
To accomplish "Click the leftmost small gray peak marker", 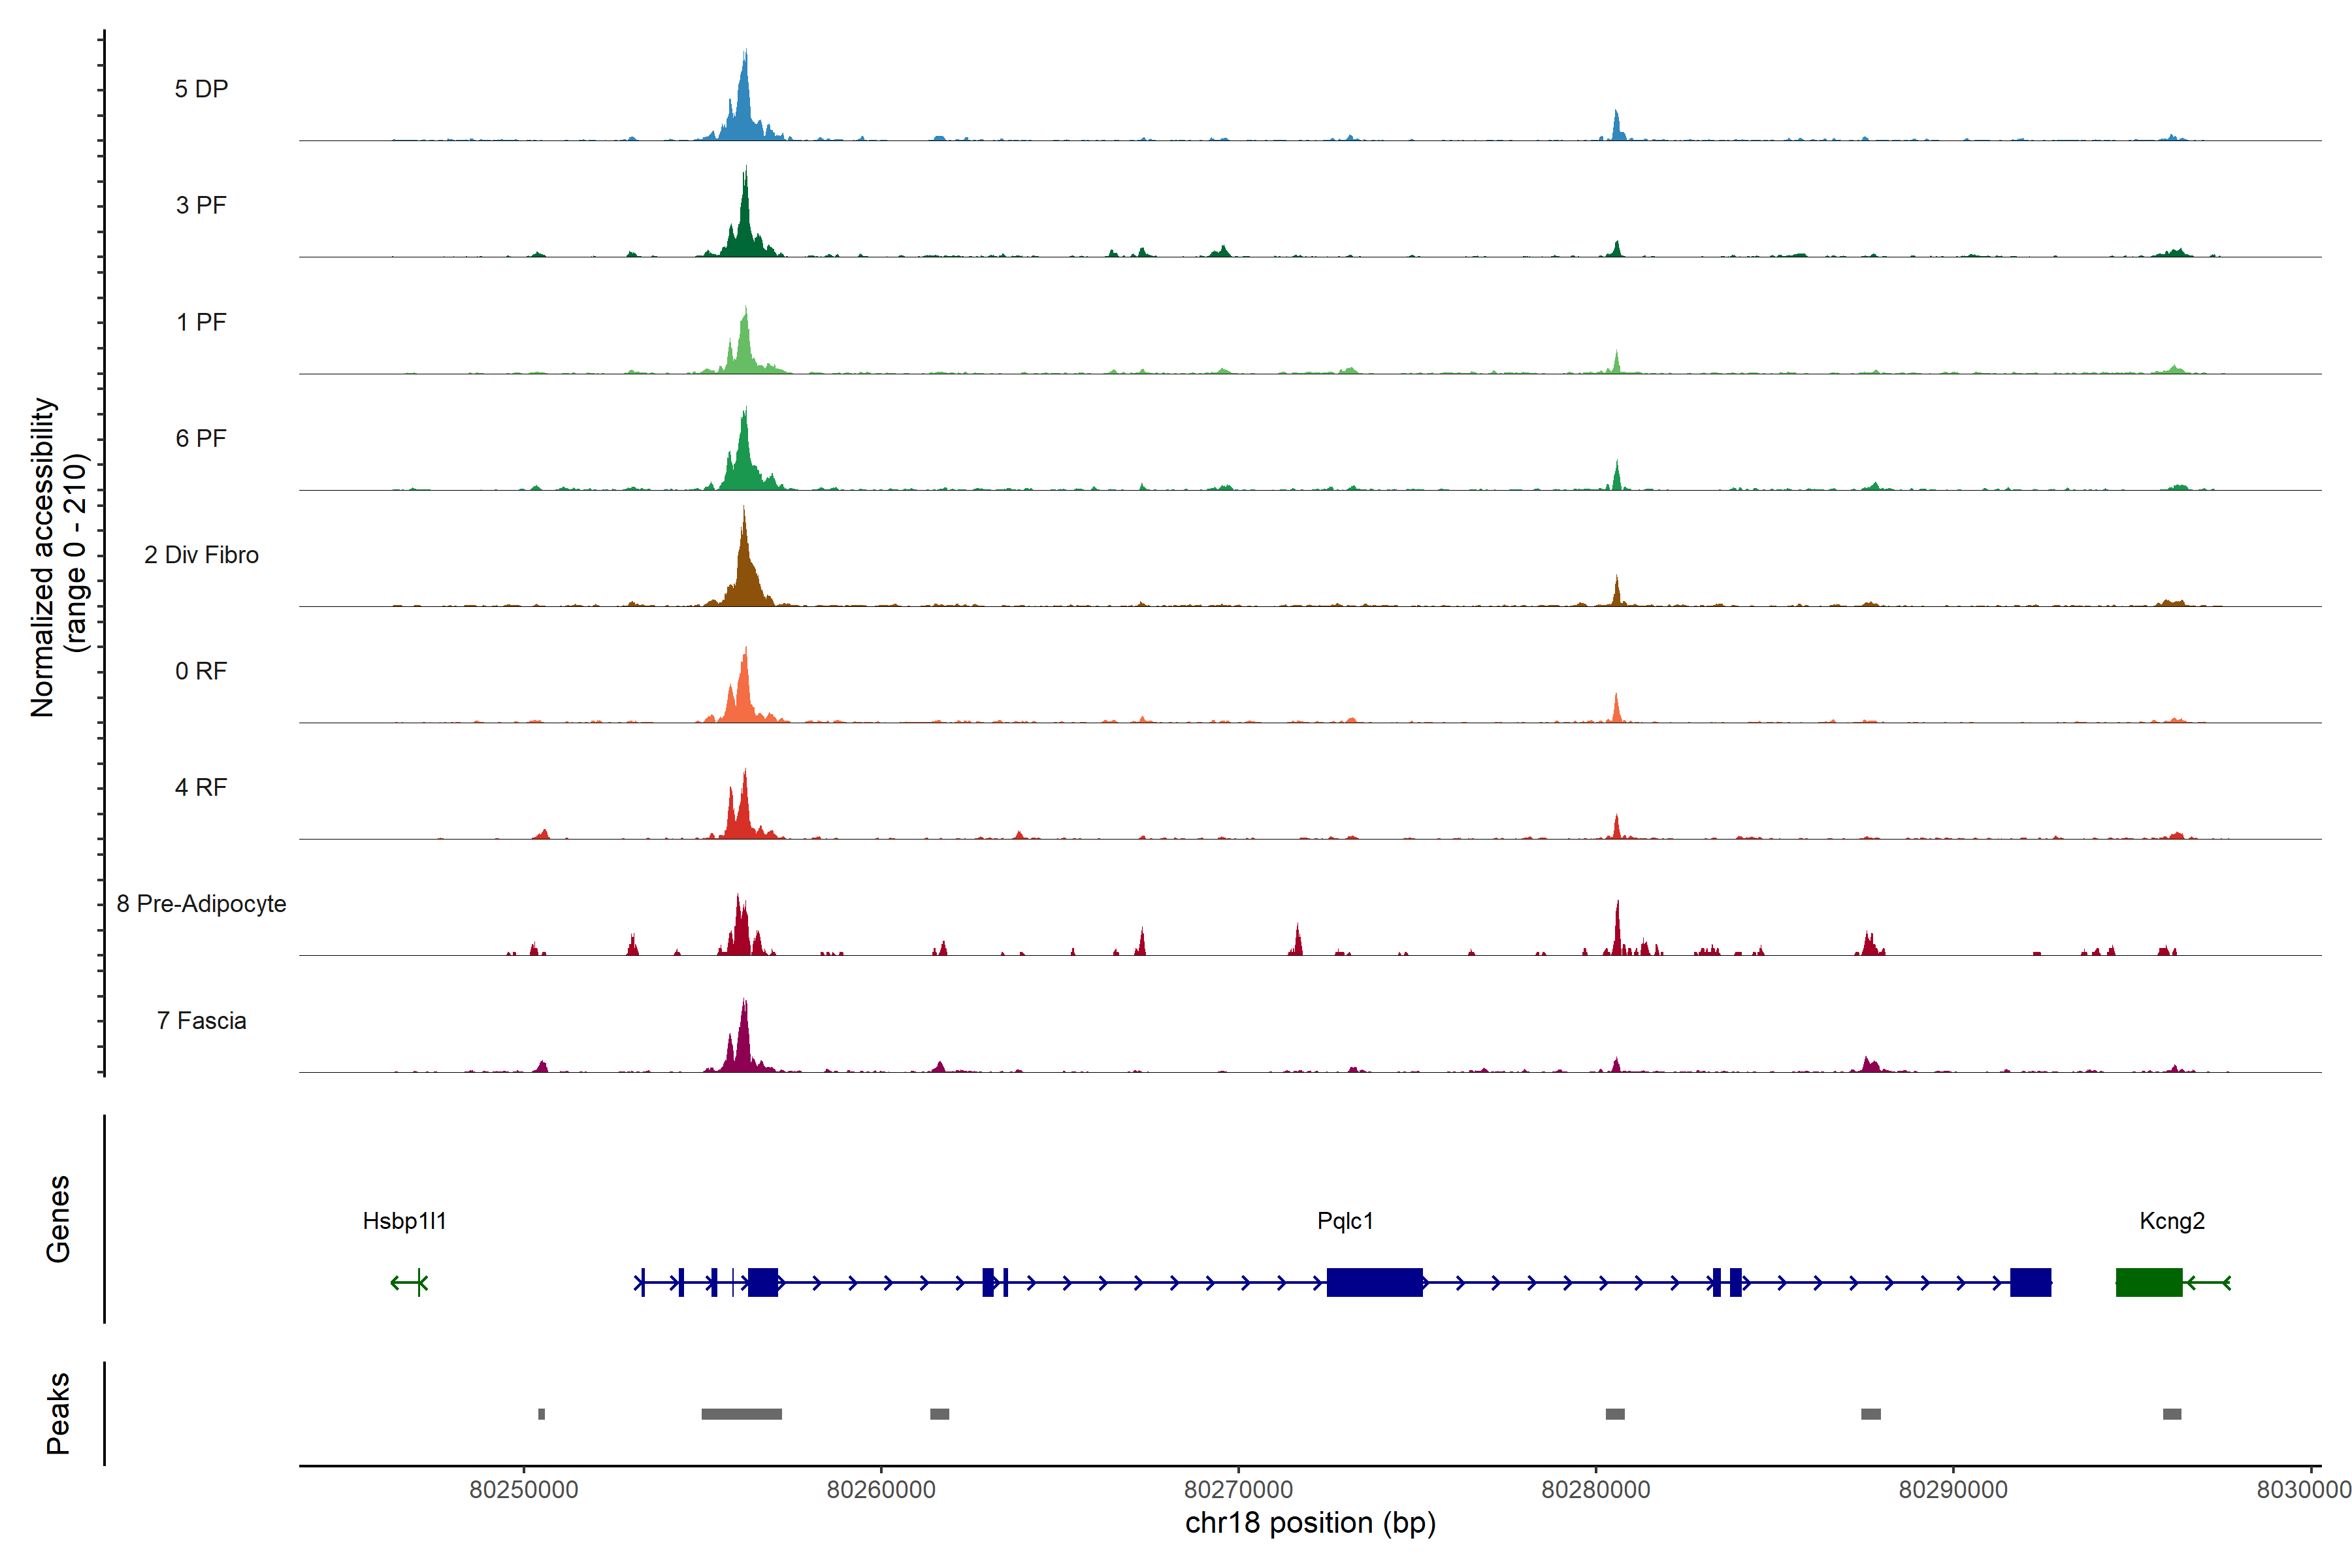I will (541, 1414).
